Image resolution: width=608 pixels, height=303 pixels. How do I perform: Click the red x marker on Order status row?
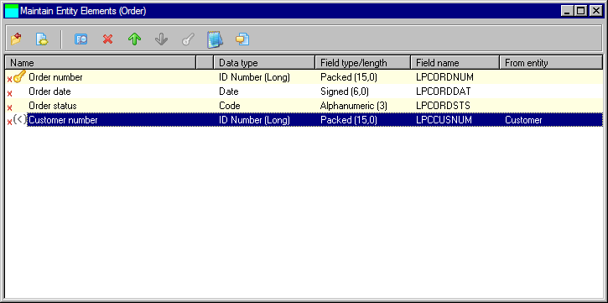[10, 107]
